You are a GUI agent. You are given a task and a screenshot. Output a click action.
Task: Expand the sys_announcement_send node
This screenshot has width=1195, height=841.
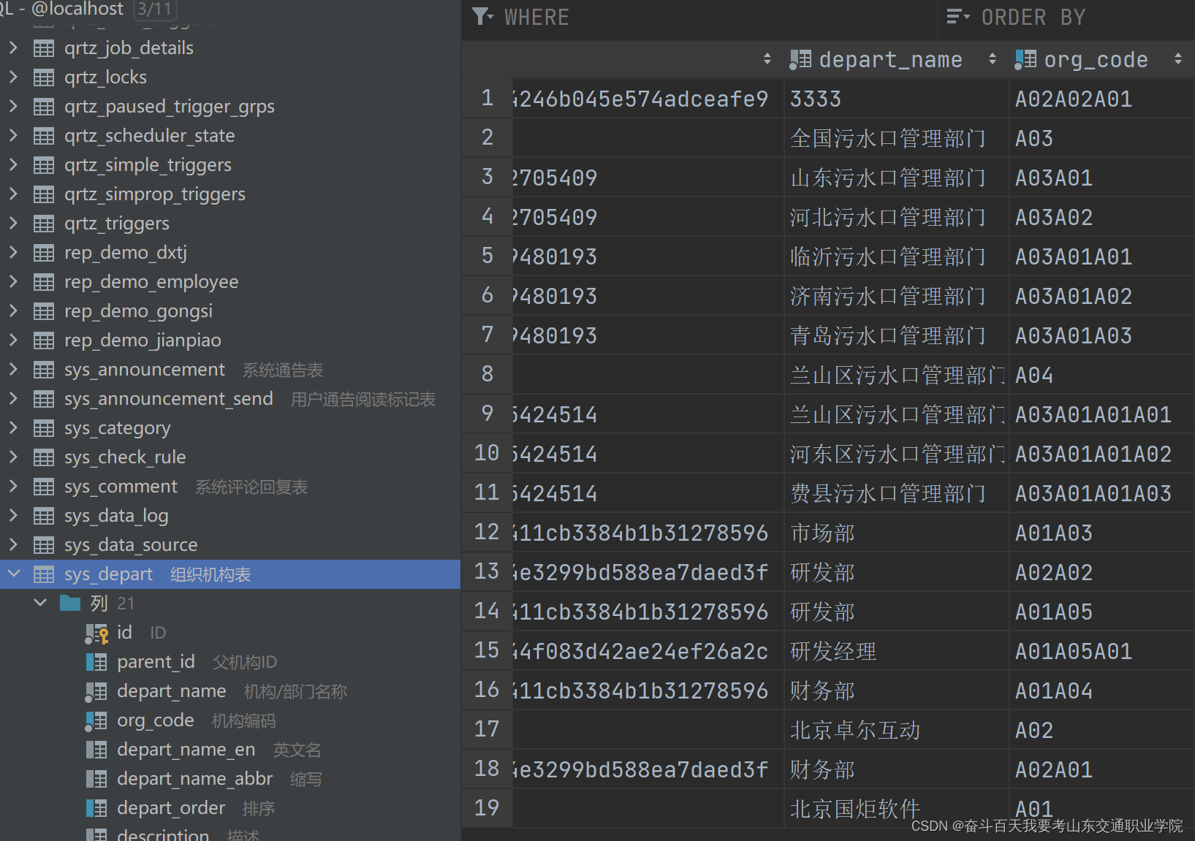tap(13, 398)
